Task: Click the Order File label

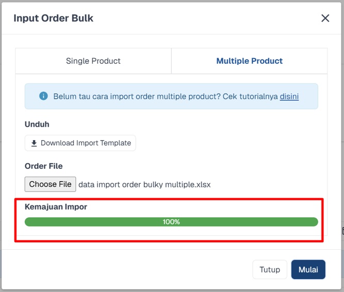Action: (44, 166)
